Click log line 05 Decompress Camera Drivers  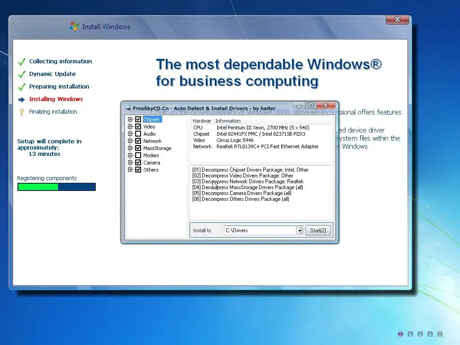click(242, 193)
